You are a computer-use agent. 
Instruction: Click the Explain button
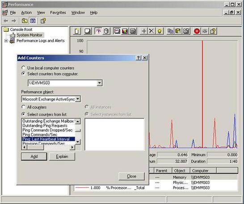coord(62,156)
